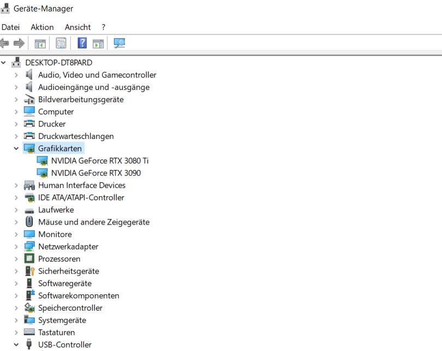Collapse the Grafikkarten category chevron
This screenshot has height=351, width=442.
(16, 148)
